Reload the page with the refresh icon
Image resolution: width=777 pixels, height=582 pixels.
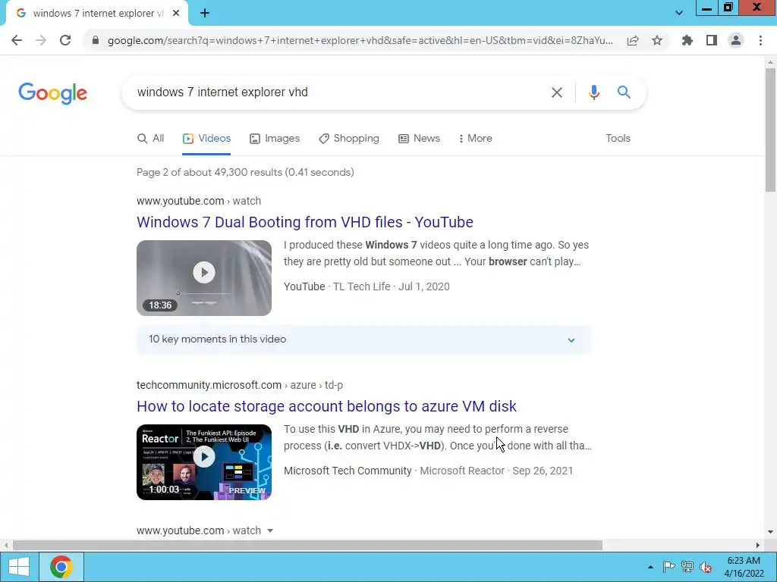[x=65, y=40]
